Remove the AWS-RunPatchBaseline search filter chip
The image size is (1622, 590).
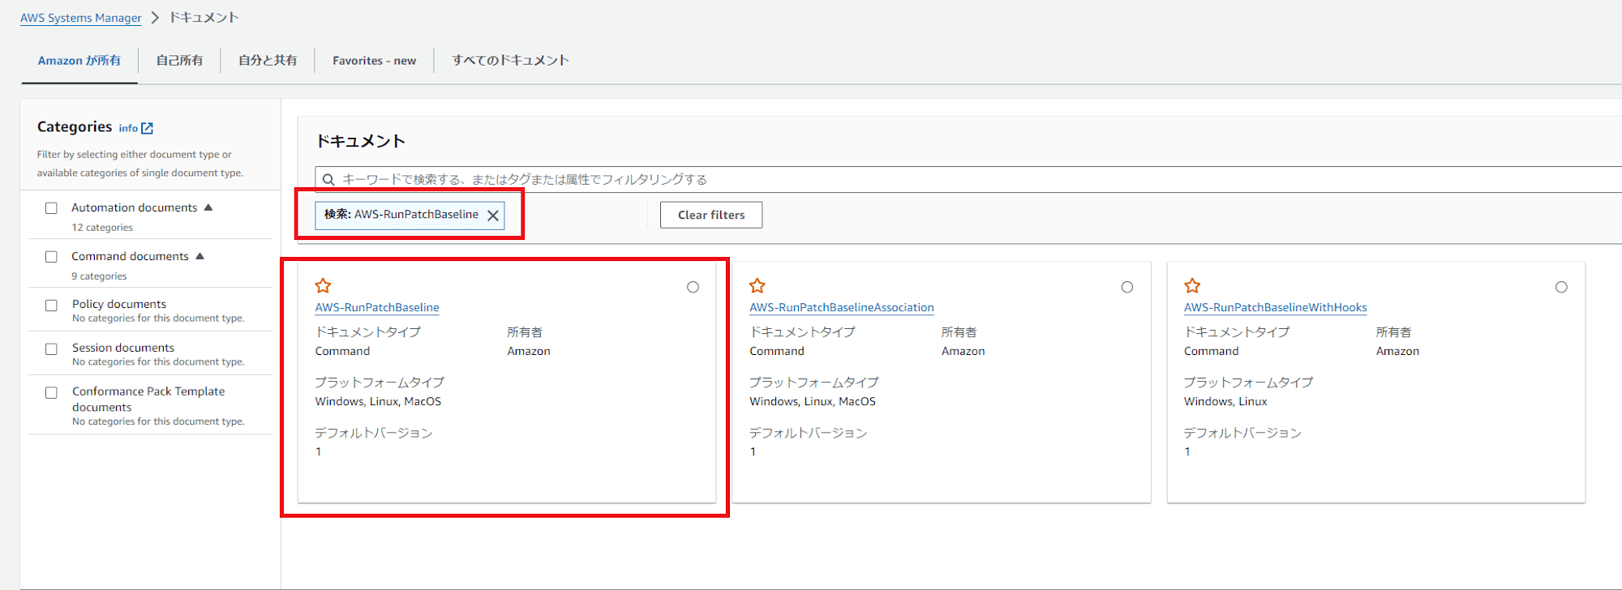[492, 216]
